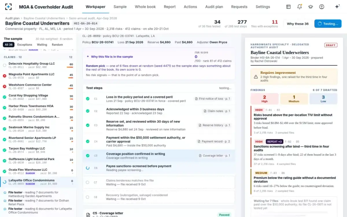Click the passed check icon for Coral Key Shopping Village
Image resolution: width=347 pixels, height=217 pixels.
click(x=5, y=97)
